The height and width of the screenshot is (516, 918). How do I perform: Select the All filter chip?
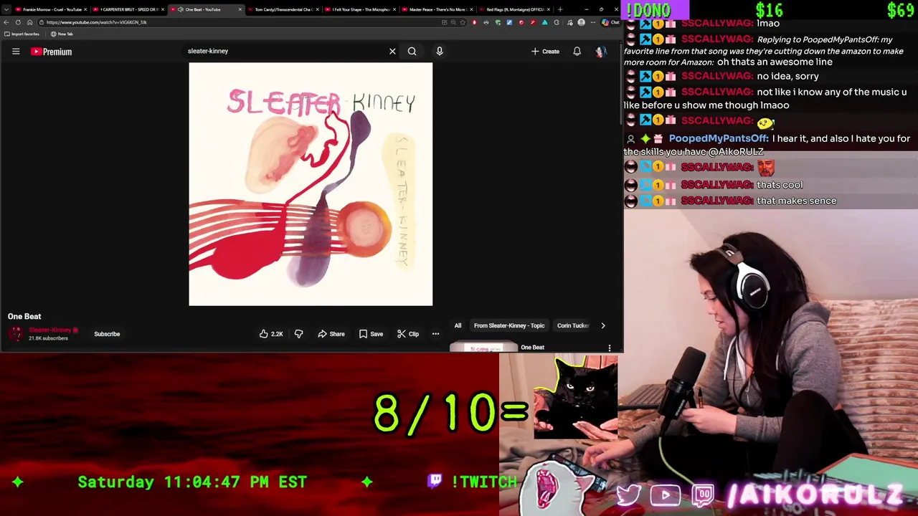coord(458,325)
